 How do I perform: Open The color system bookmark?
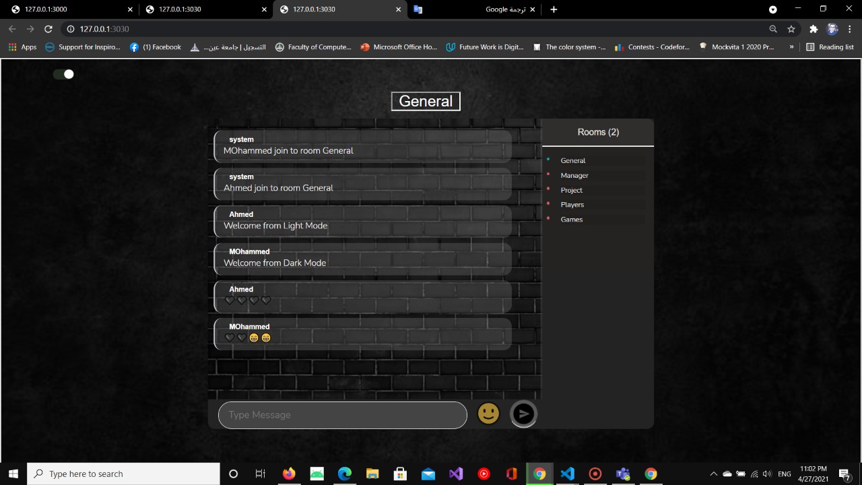(x=569, y=47)
